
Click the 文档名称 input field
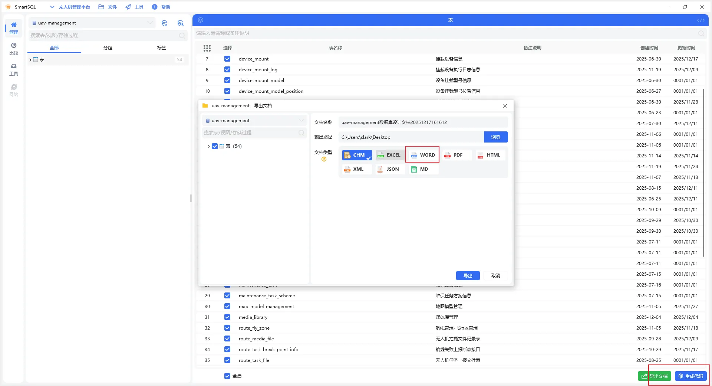point(423,122)
